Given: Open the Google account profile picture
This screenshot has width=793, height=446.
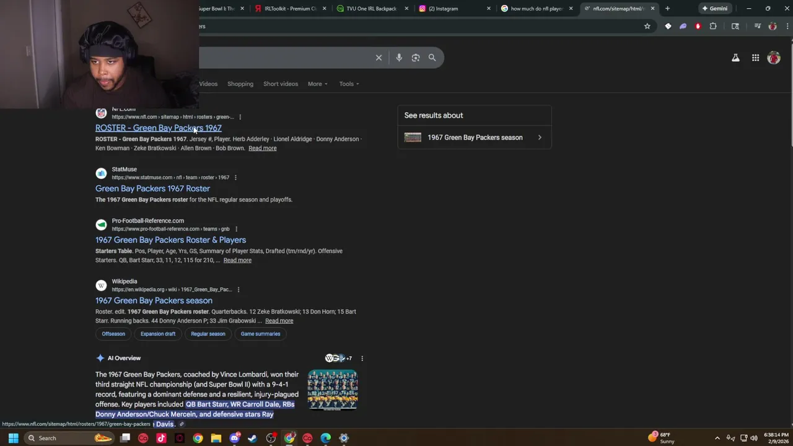Looking at the screenshot, I should (774, 58).
